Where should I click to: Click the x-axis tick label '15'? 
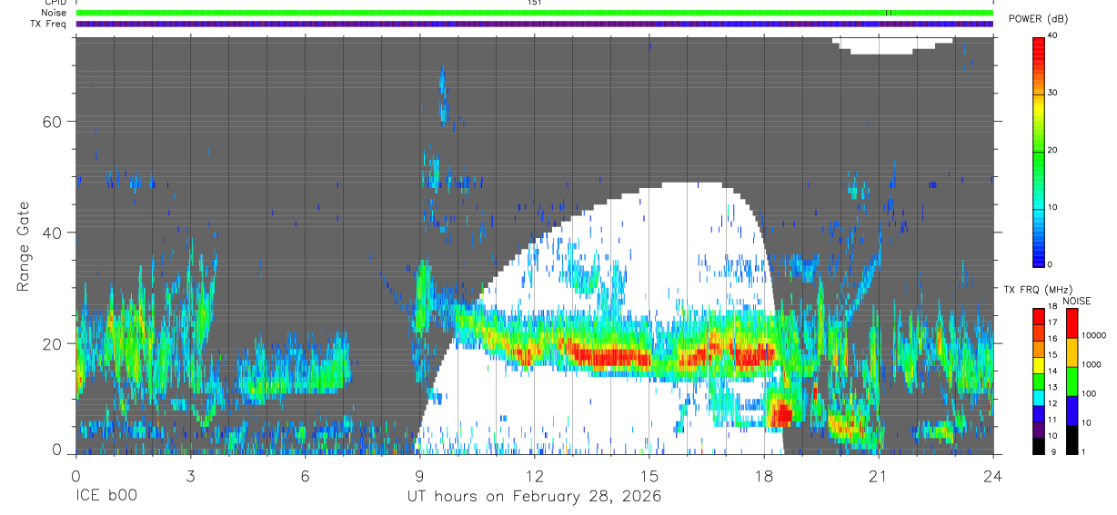[x=649, y=475]
